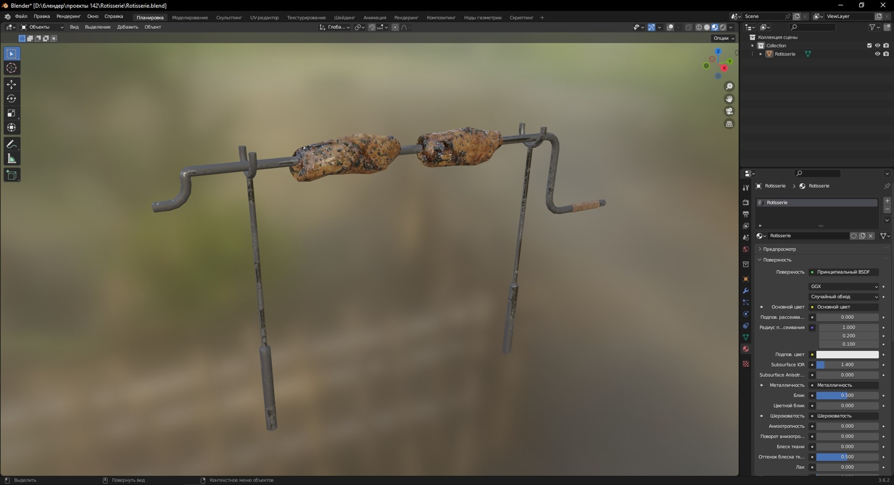Open Добавить menu in viewport header
The height and width of the screenshot is (485, 894).
[x=128, y=27]
